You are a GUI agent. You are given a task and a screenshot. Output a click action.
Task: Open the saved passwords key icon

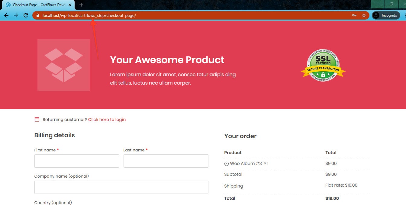(354, 15)
